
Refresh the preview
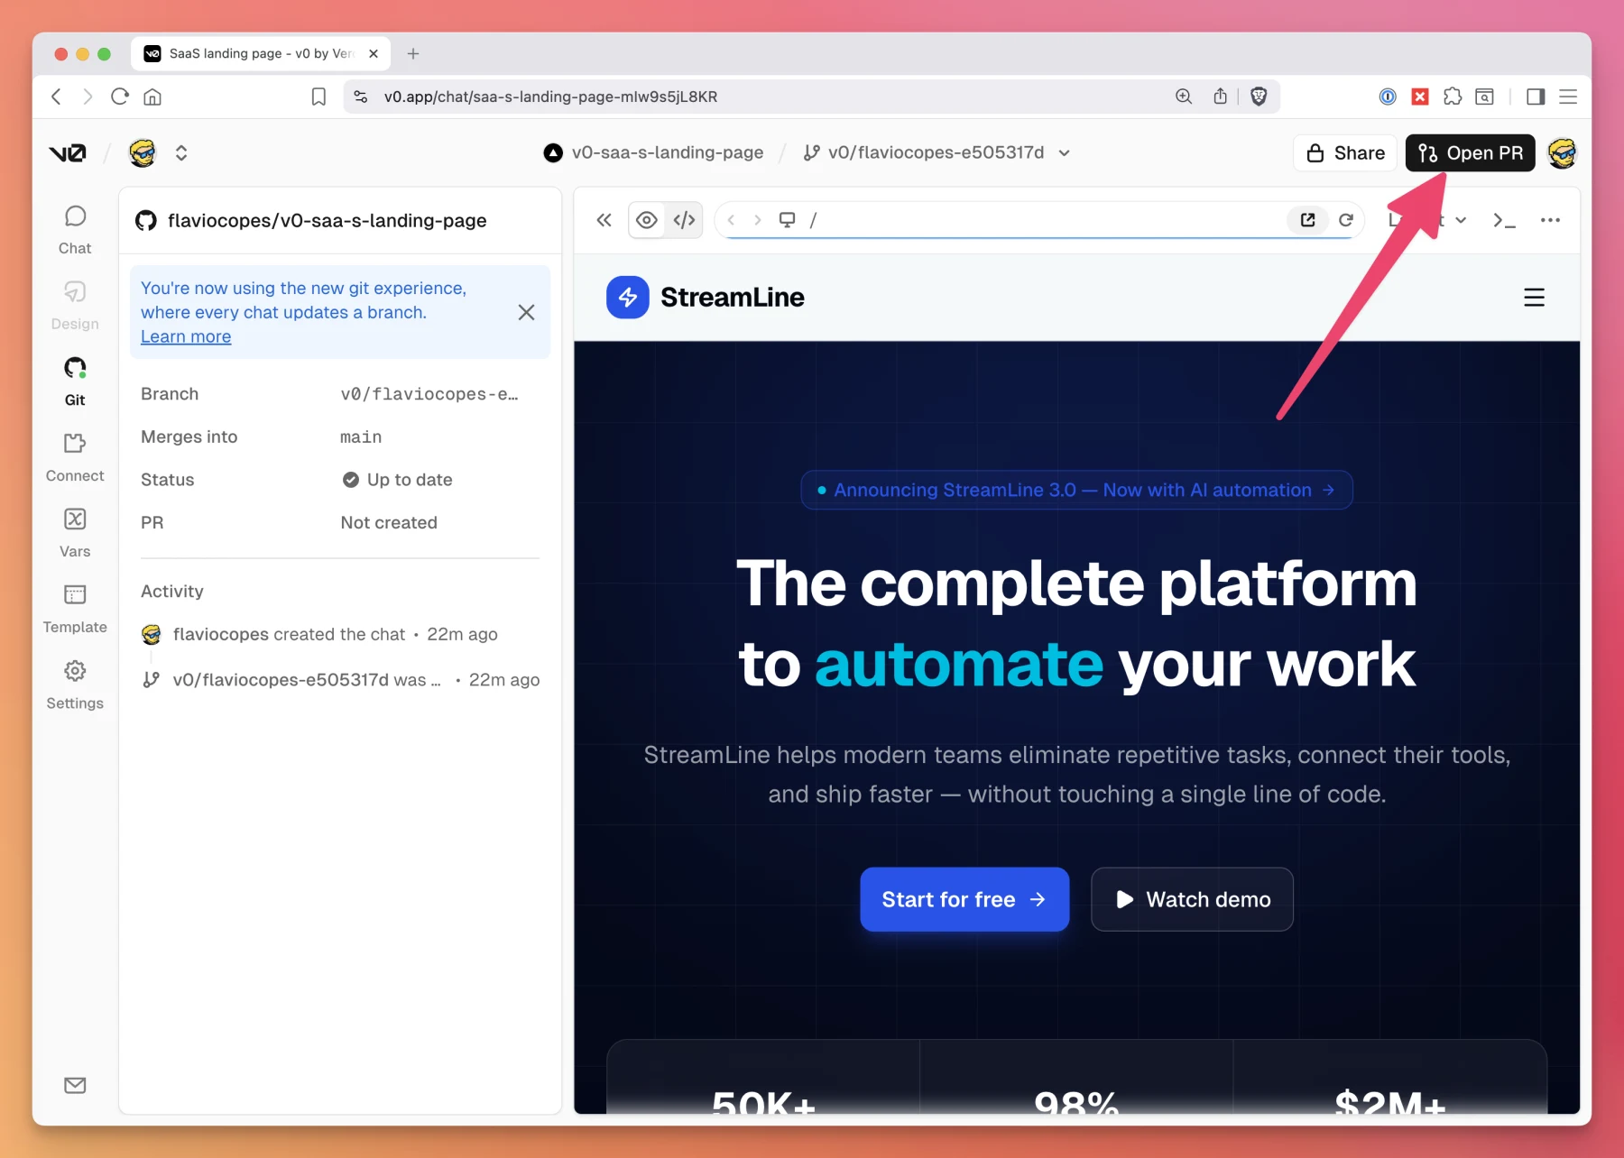click(1346, 220)
